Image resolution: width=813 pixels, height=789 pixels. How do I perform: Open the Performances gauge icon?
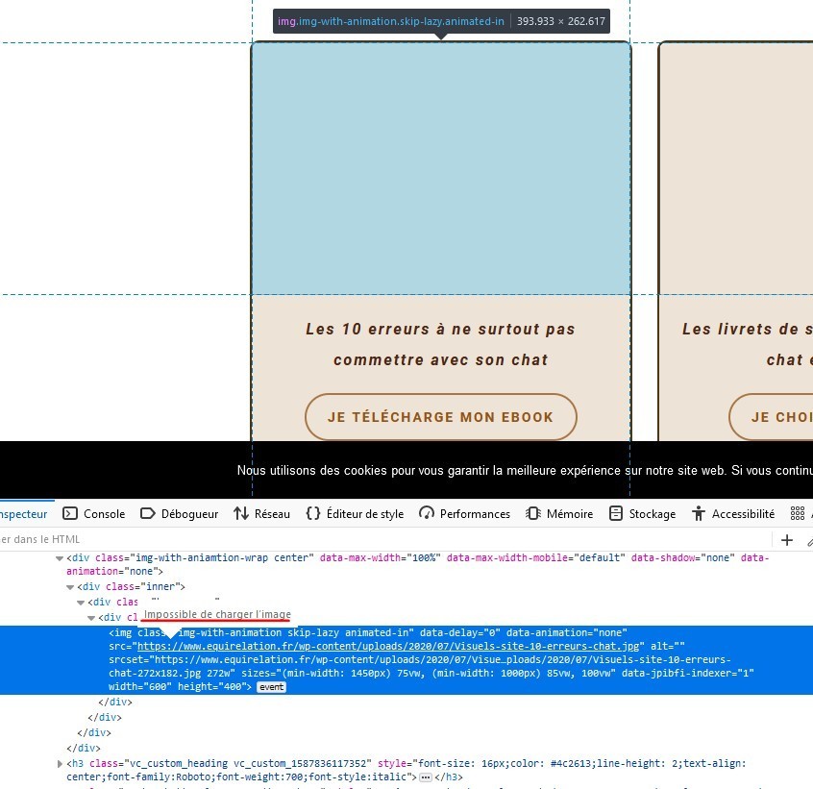[427, 514]
